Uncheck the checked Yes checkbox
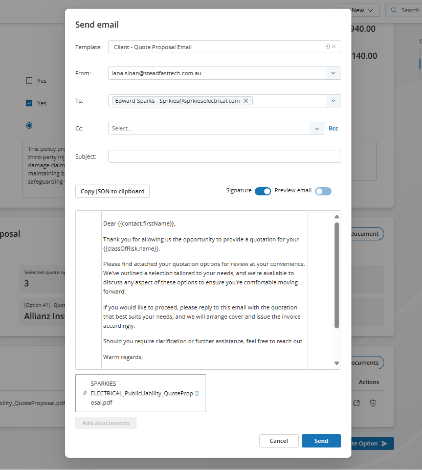The width and height of the screenshot is (422, 470). (29, 103)
